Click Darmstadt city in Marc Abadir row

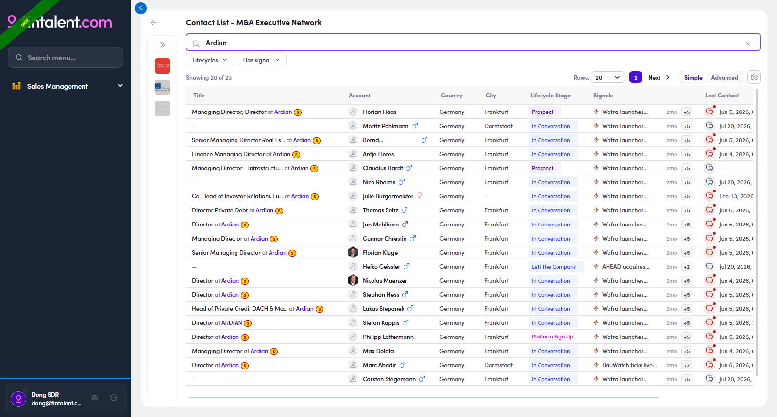pyautogui.click(x=498, y=365)
